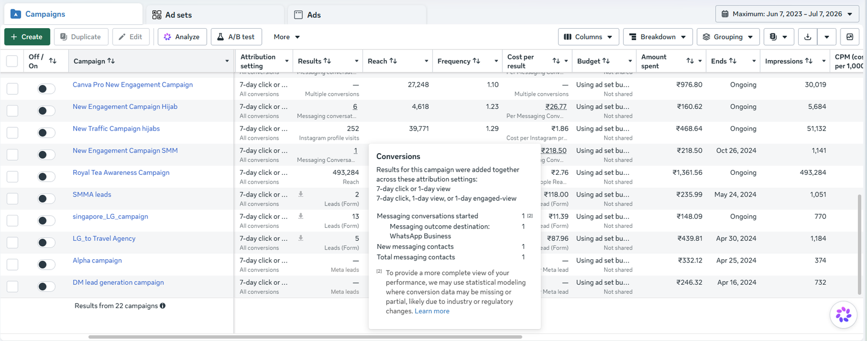Switch to the Campaigns tab

click(73, 14)
